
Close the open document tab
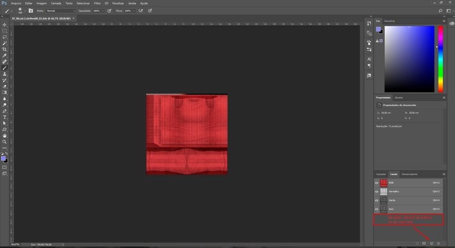(73, 18)
